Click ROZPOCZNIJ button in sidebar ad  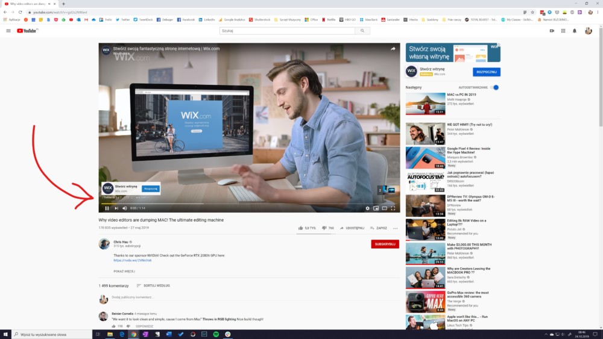tap(487, 72)
